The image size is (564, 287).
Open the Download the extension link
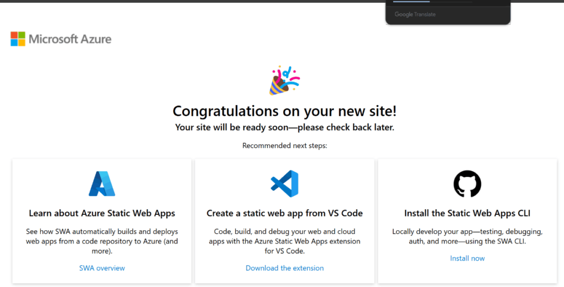(x=285, y=268)
